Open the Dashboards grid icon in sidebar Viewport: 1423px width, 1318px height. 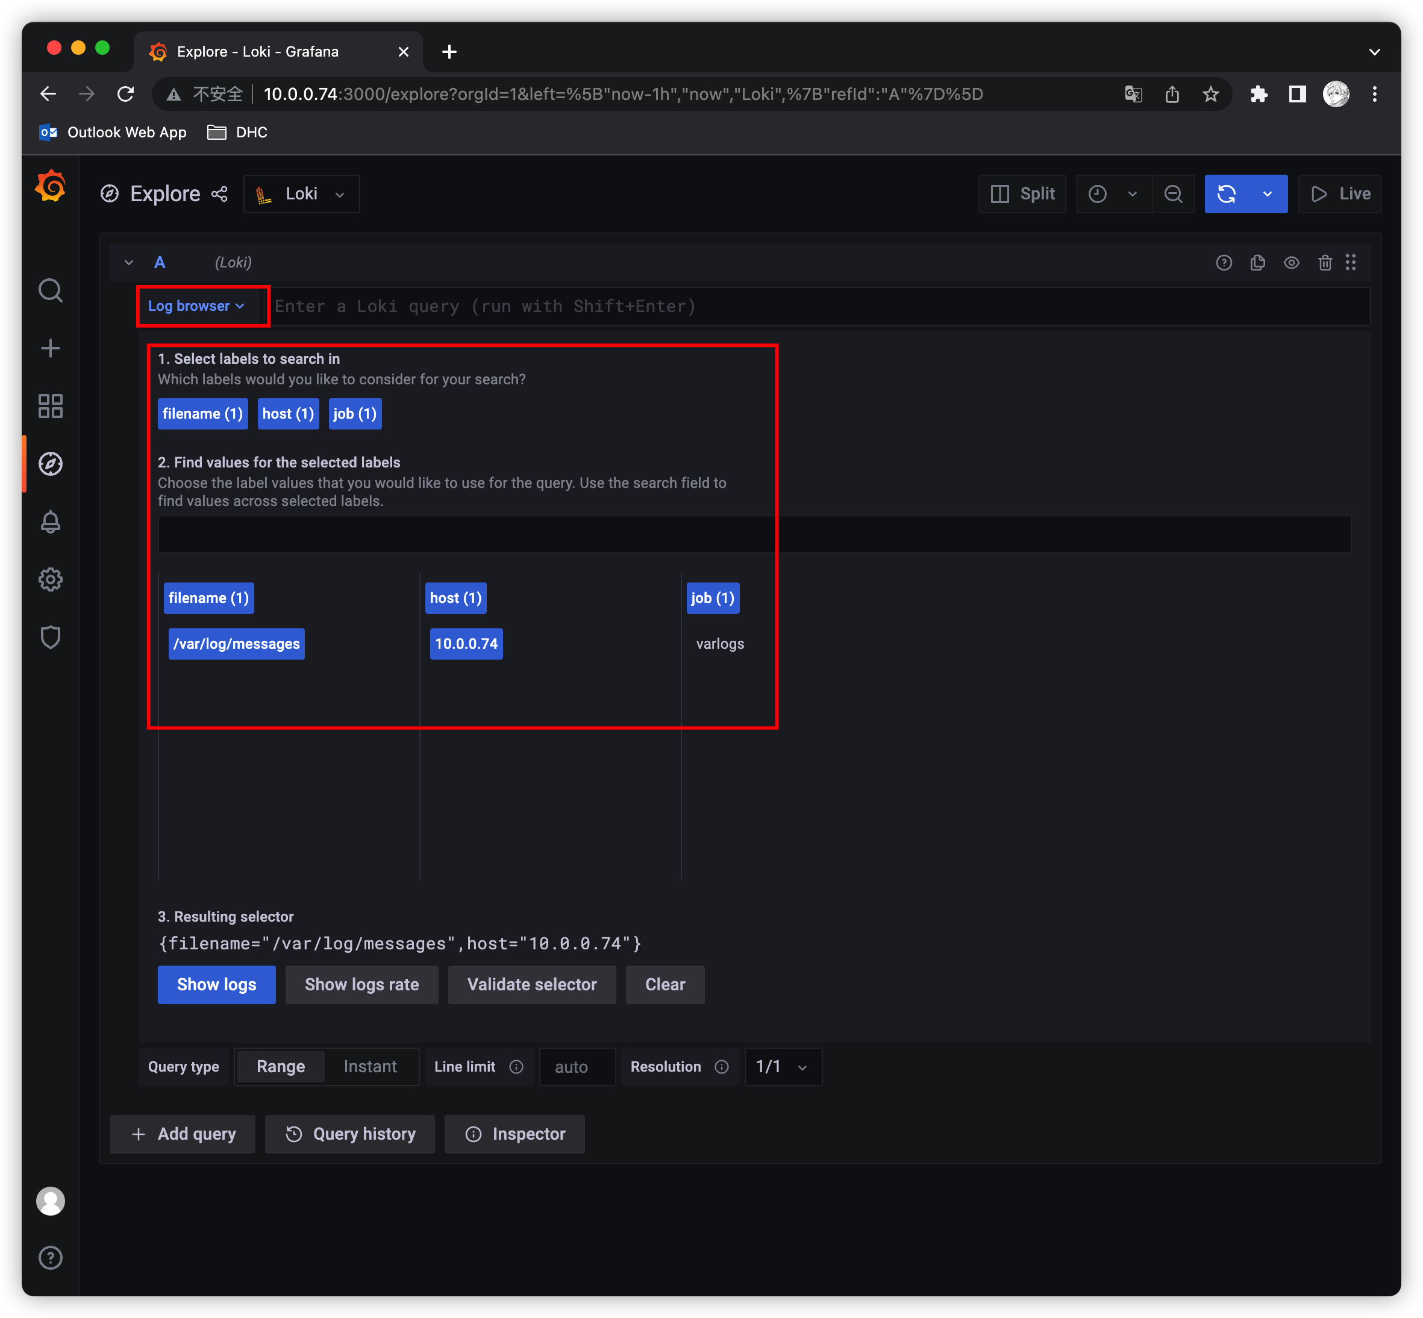tap(50, 406)
